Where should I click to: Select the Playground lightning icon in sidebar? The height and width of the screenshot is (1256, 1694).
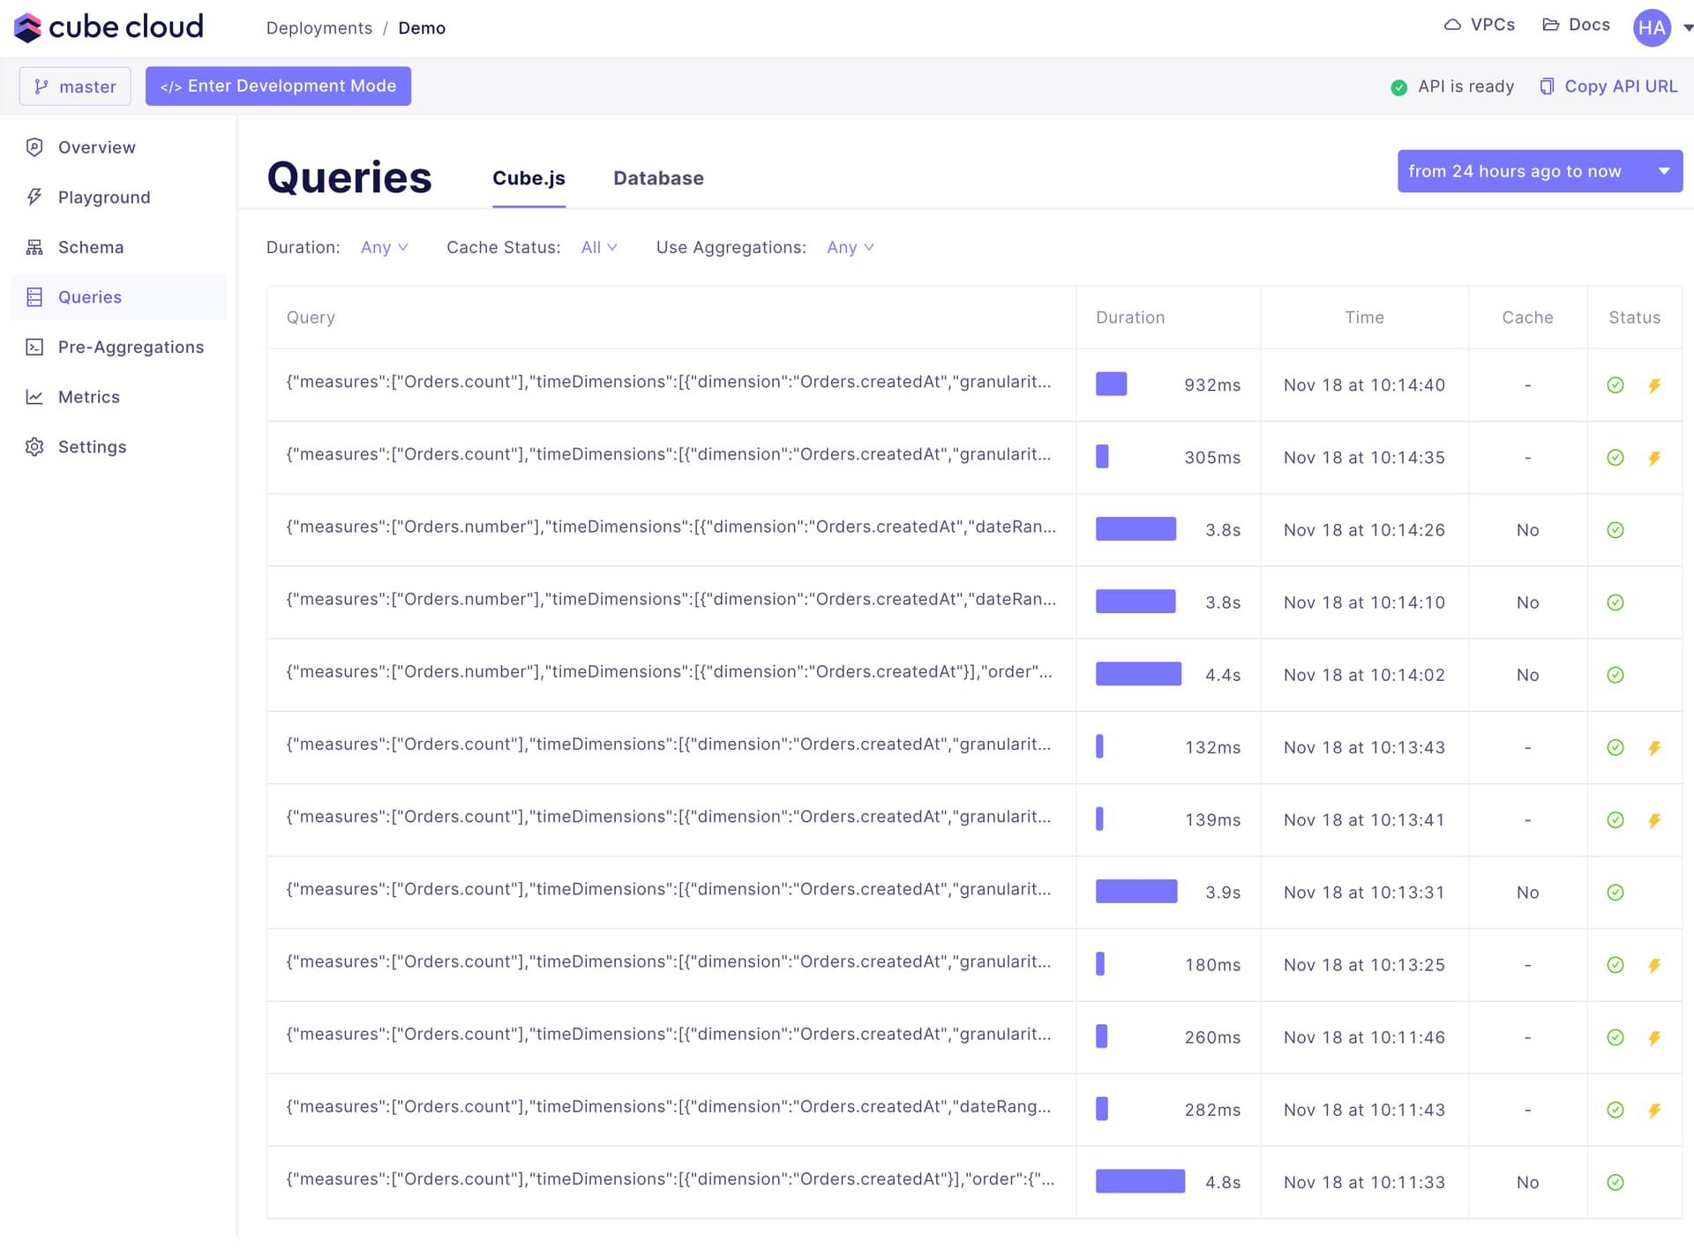(34, 197)
